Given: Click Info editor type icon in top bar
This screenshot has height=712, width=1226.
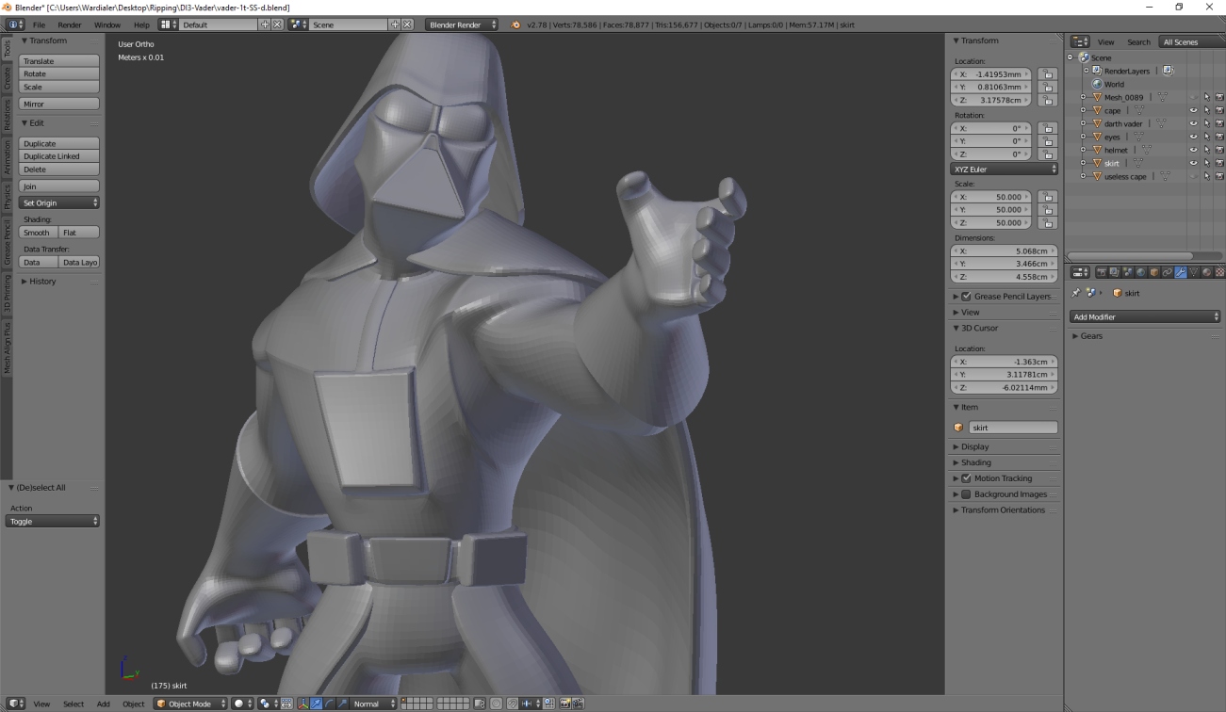Looking at the screenshot, I should point(16,24).
